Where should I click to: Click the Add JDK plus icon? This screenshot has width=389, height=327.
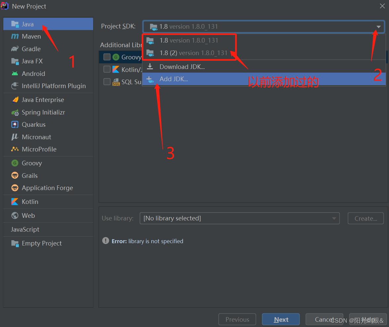click(x=150, y=79)
